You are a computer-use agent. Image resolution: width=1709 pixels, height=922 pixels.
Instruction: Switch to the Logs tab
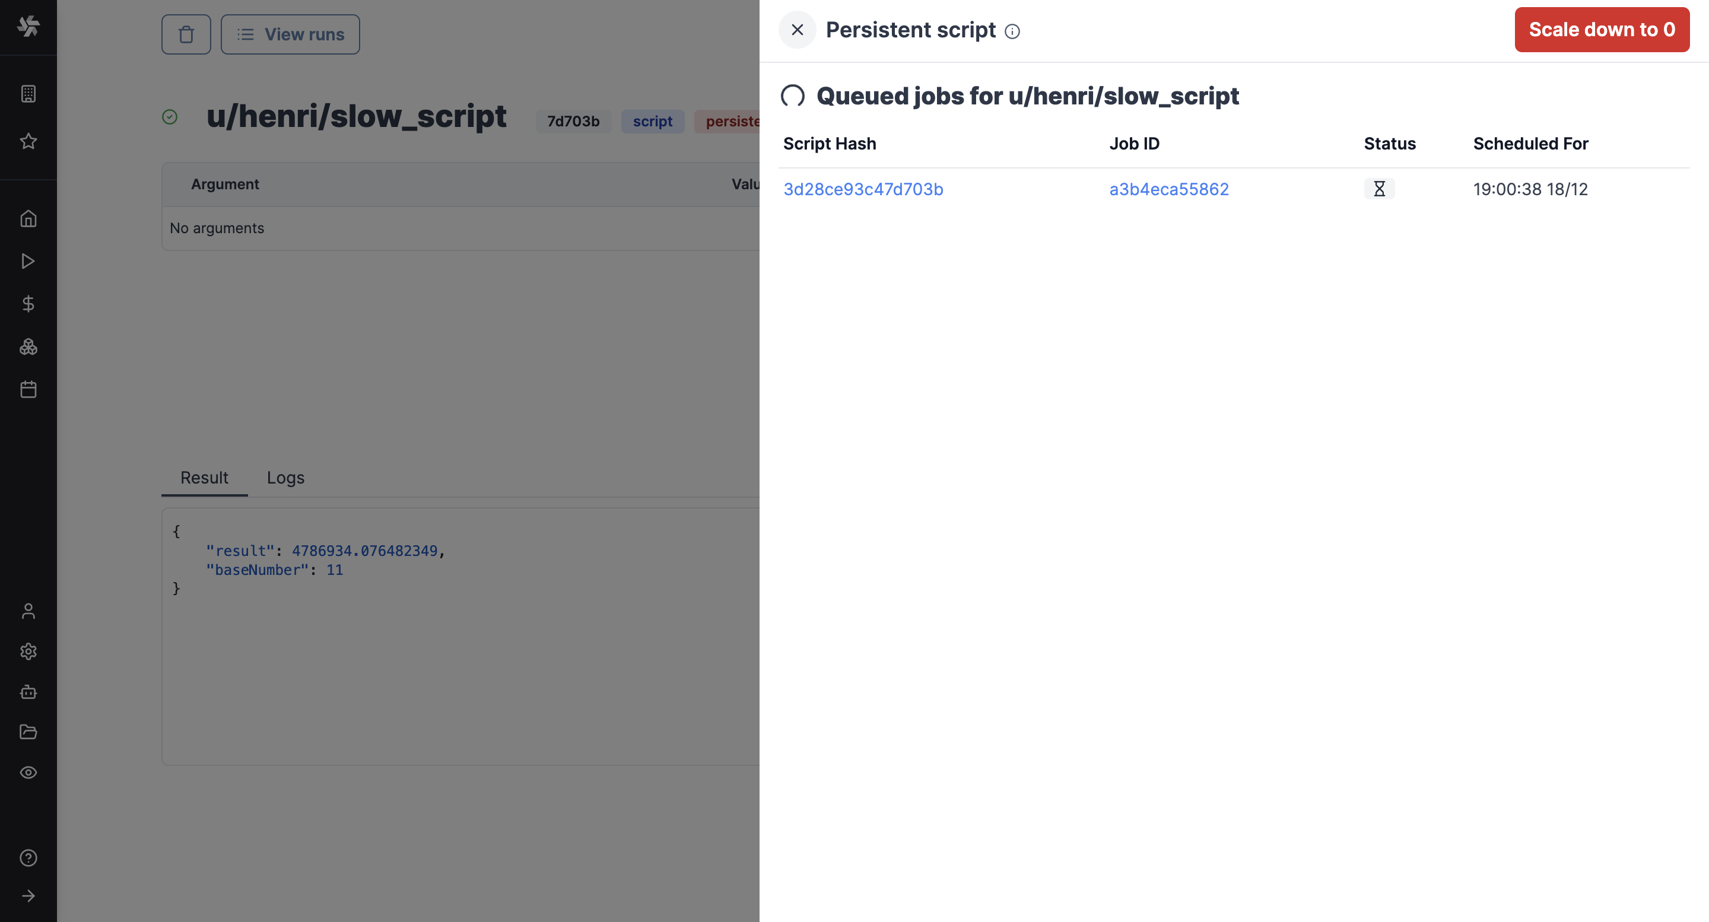point(285,478)
